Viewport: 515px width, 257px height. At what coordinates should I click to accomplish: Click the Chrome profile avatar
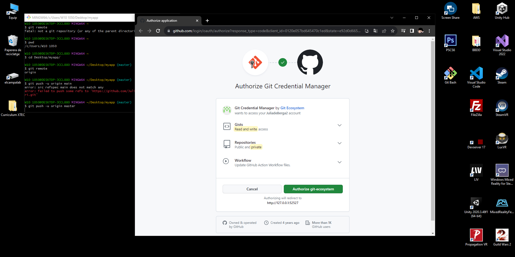tap(421, 31)
